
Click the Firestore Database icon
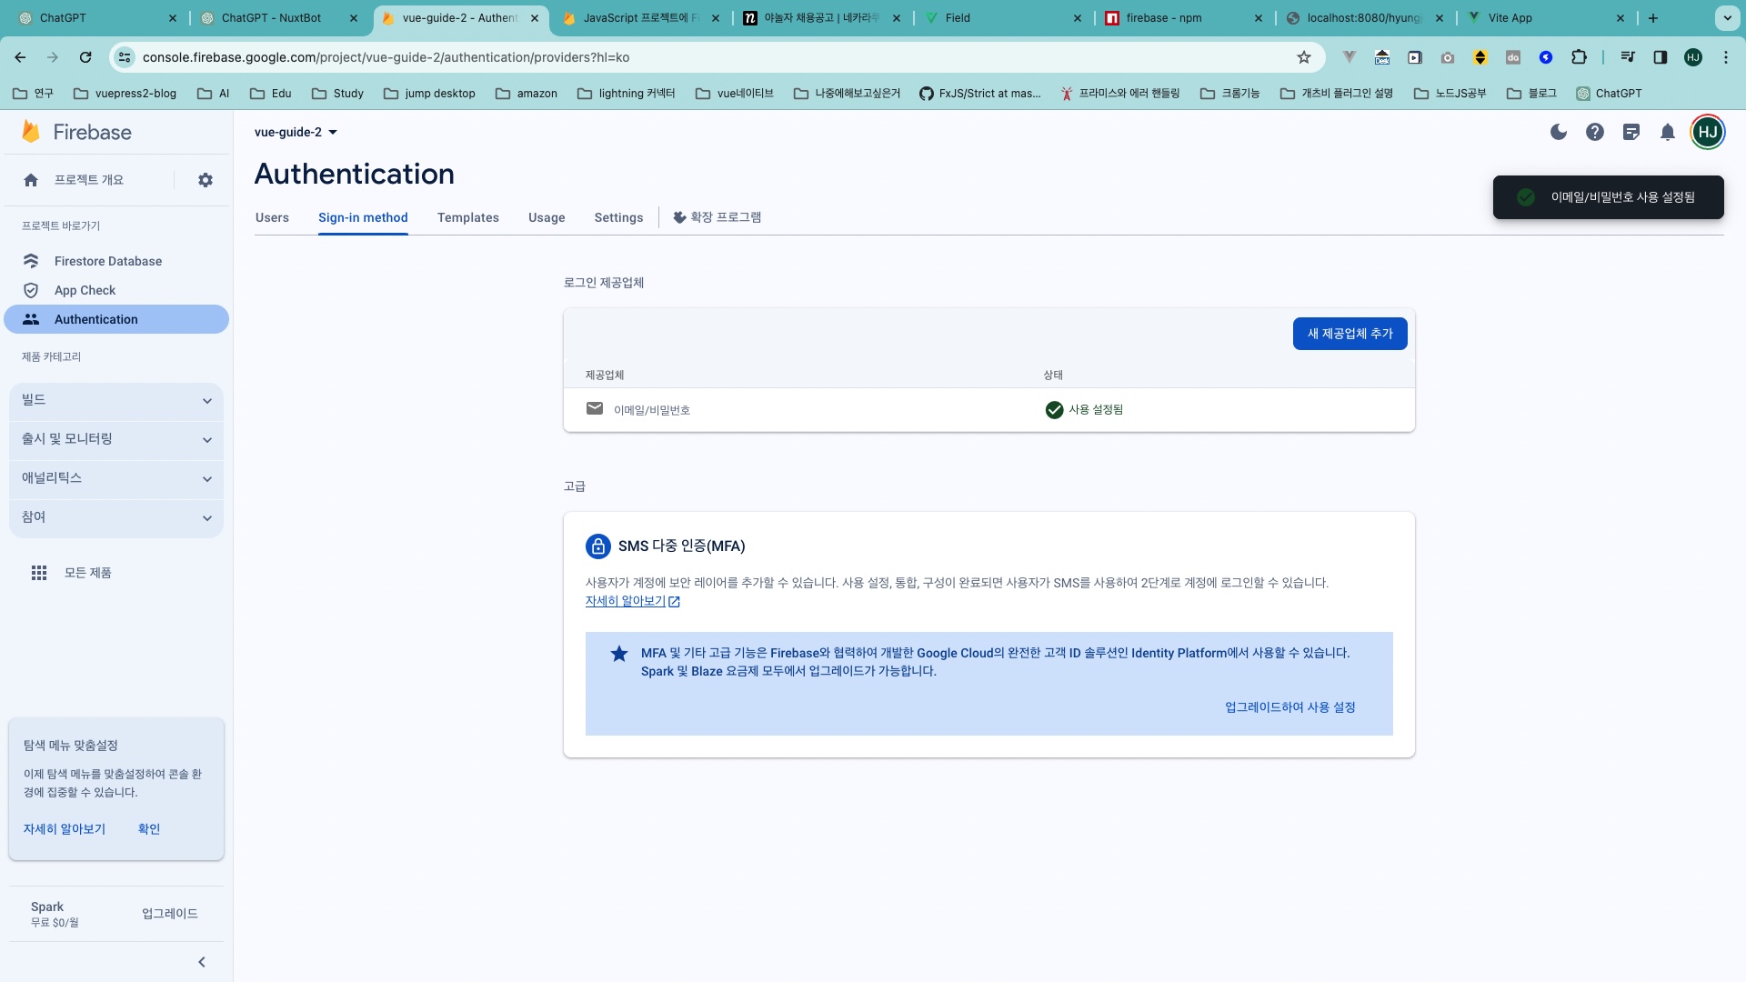click(31, 261)
